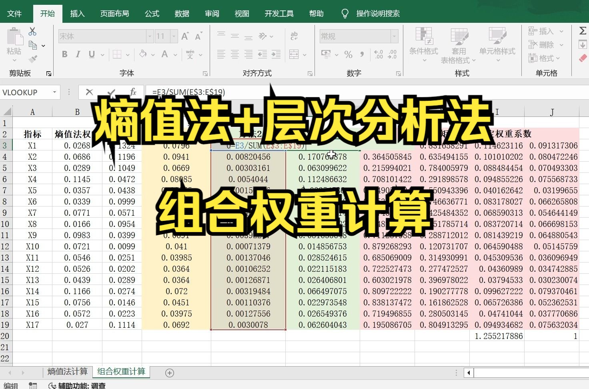Image resolution: width=589 pixels, height=389 pixels.
Task: Toggle Italic formatting
Action: coord(78,54)
